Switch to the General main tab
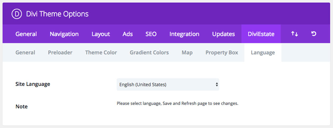This screenshot has width=333, height=128. click(26, 34)
